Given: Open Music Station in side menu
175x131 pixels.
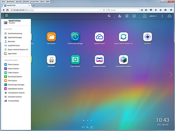Looking at the screenshot, I should (12, 68).
